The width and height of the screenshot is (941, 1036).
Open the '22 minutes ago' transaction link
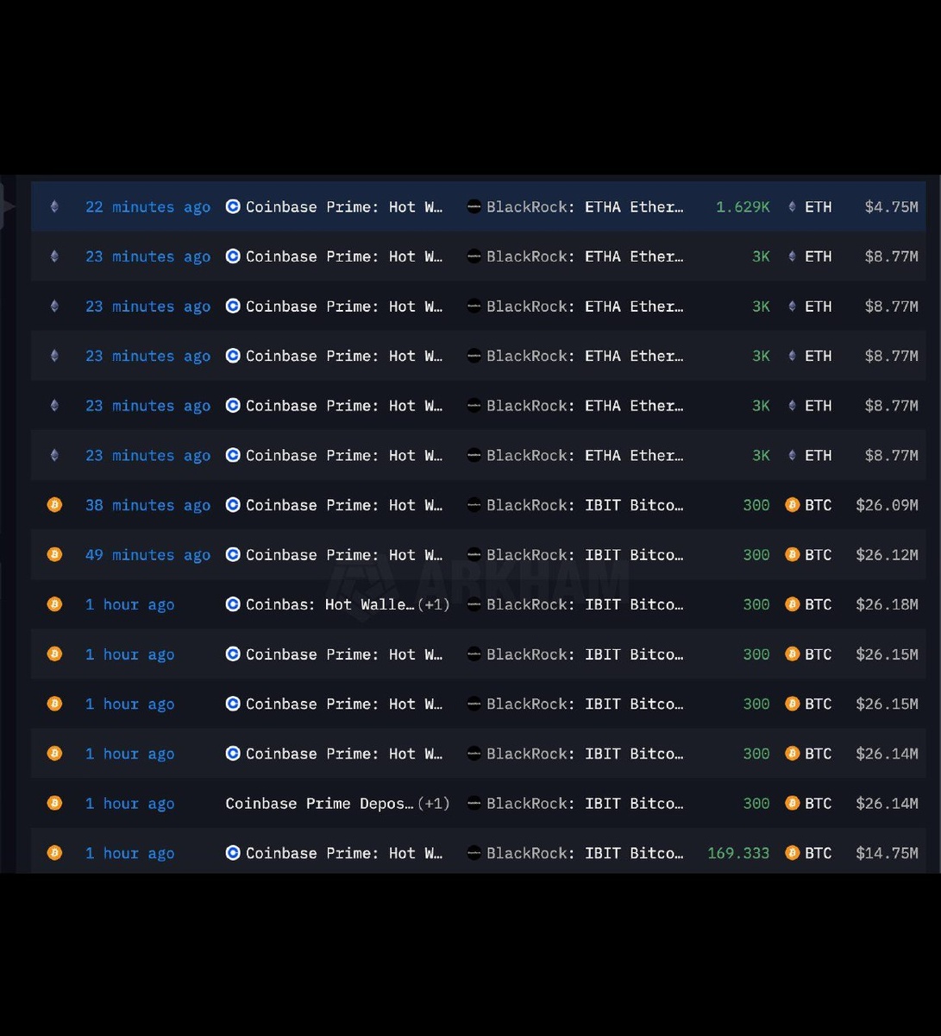pos(147,207)
